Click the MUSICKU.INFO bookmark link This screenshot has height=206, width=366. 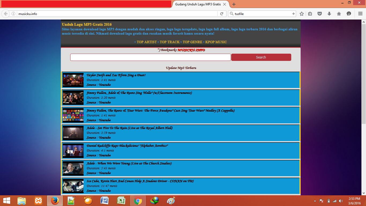pos(191,50)
